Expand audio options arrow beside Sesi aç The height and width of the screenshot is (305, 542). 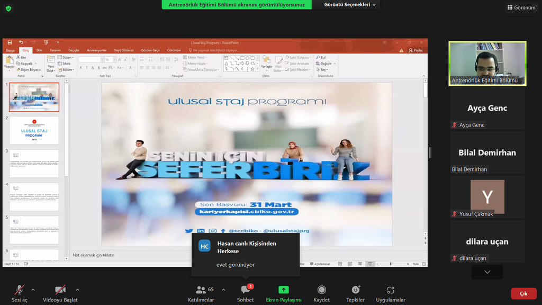[33, 290]
